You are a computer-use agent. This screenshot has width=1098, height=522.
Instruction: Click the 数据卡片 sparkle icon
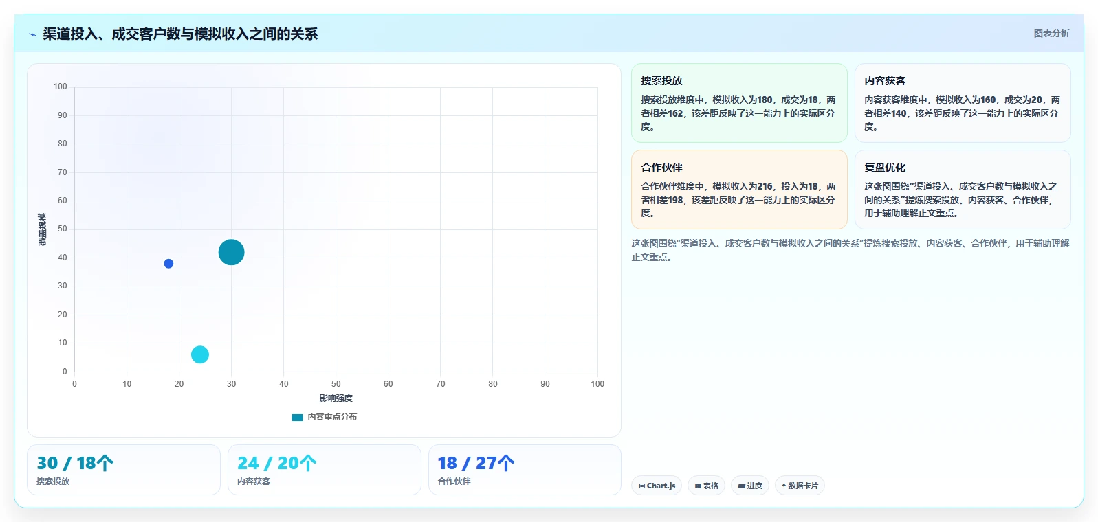(x=784, y=486)
